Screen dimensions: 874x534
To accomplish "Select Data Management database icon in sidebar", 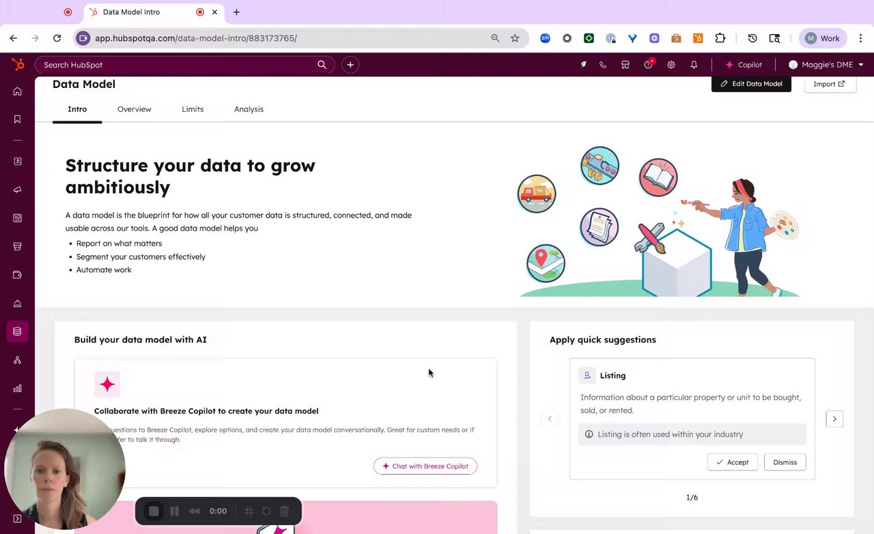I will tap(18, 331).
